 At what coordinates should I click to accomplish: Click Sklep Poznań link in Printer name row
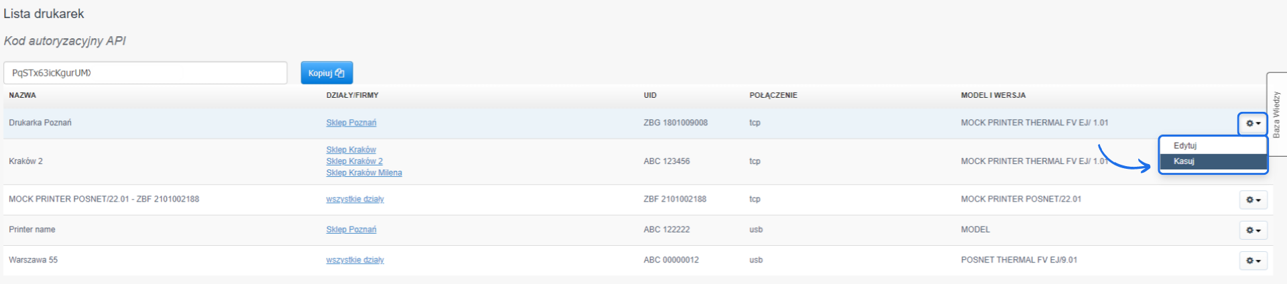(351, 230)
